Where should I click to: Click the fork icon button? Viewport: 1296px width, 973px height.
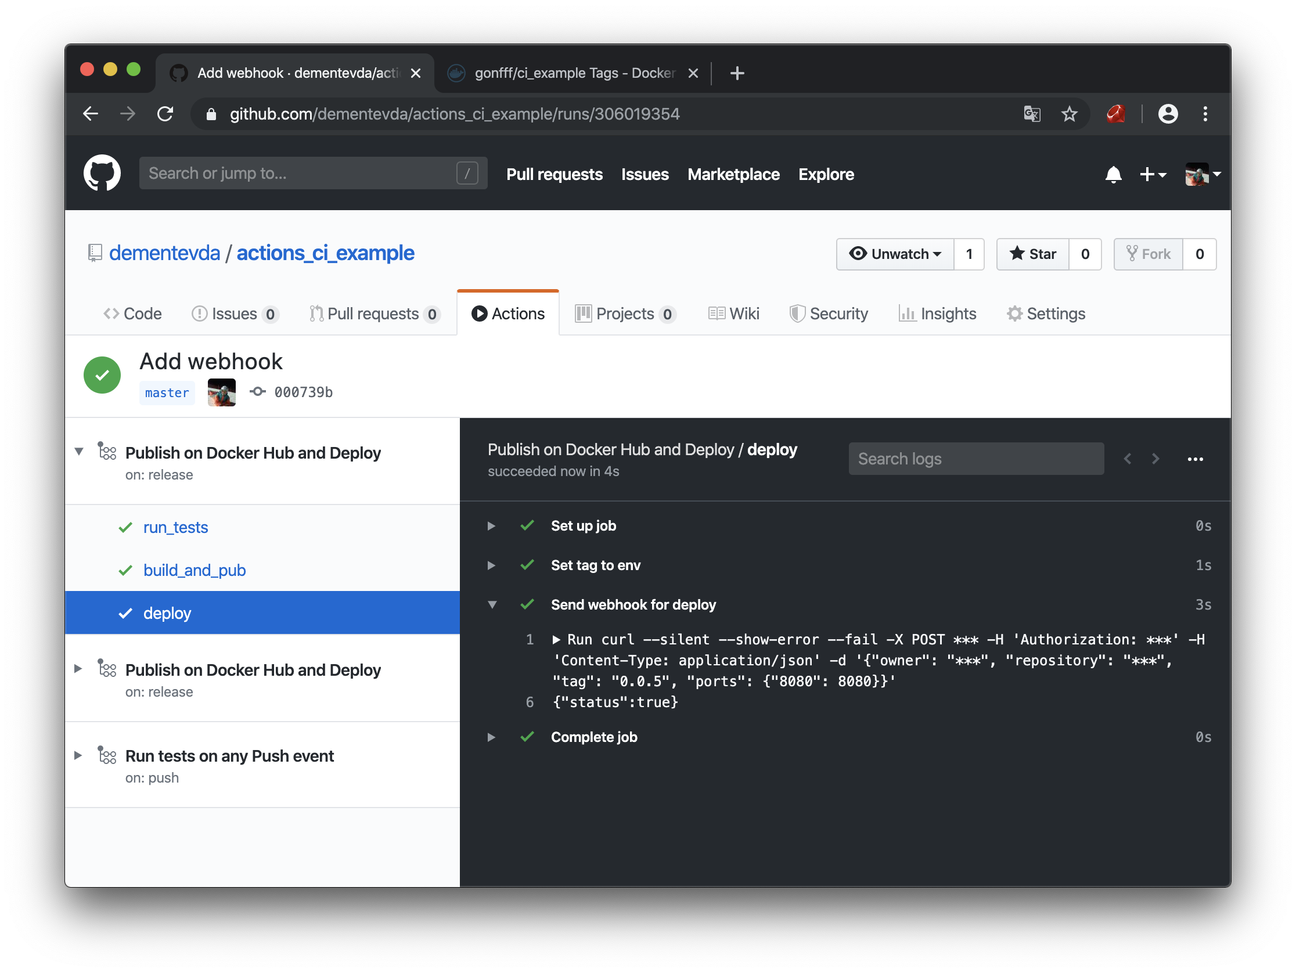point(1146,253)
